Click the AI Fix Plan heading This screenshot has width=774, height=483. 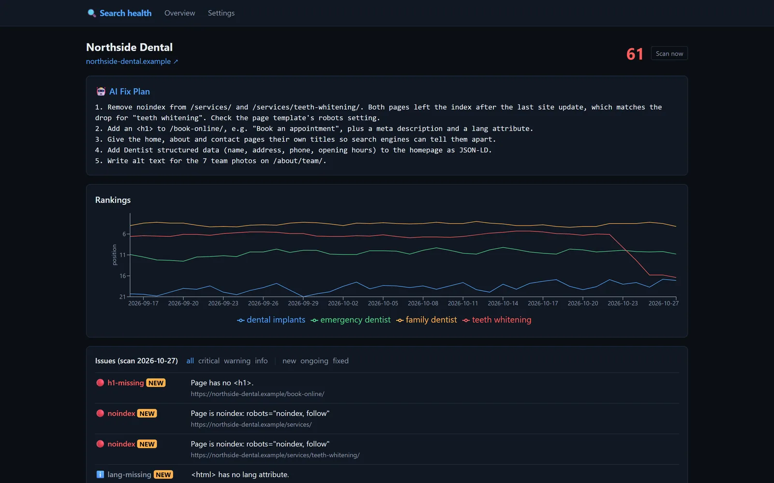point(130,91)
